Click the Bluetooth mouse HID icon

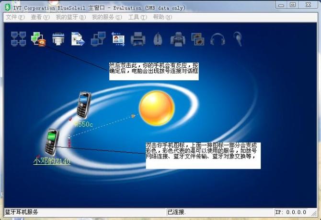pyautogui.click(x=158, y=39)
